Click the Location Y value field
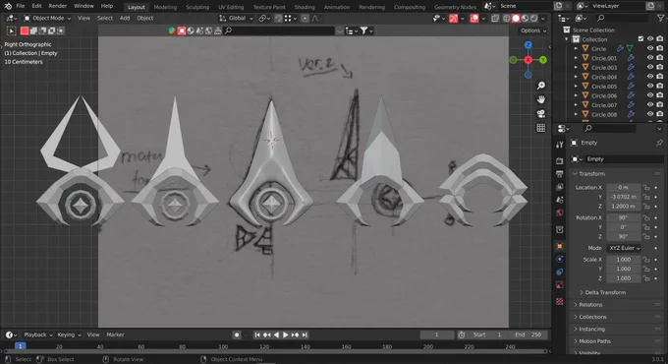The image size is (668, 364). (624, 197)
